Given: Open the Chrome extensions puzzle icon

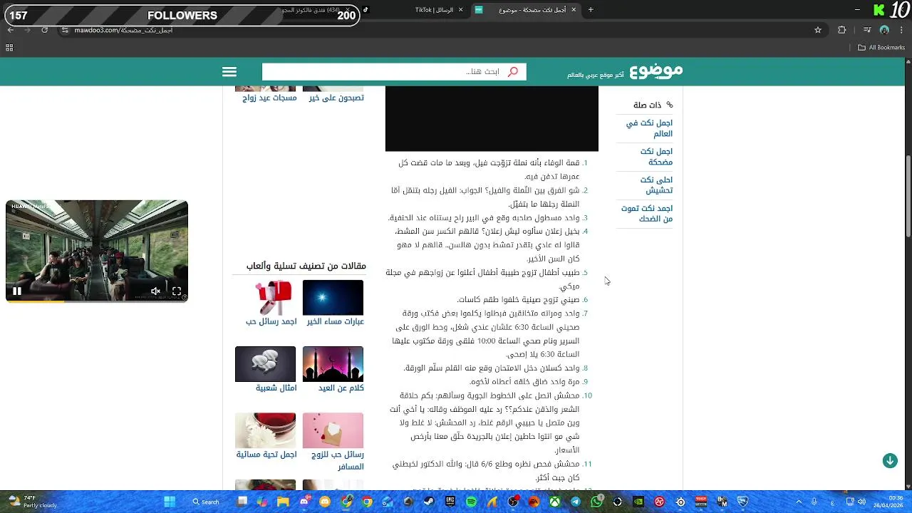Looking at the screenshot, I should pos(842,30).
